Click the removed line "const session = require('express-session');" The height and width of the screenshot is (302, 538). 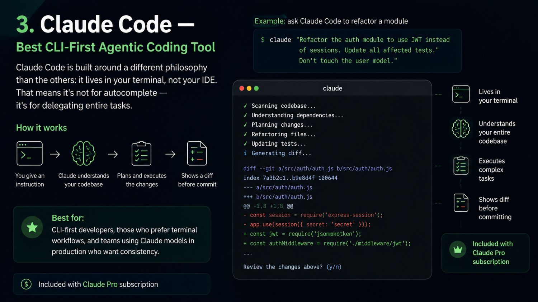click(313, 215)
